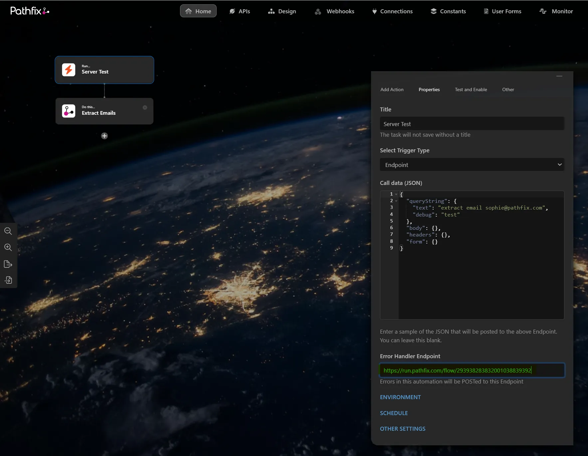The width and height of the screenshot is (588, 456).
Task: Click the Pathfix logo
Action: [30, 11]
